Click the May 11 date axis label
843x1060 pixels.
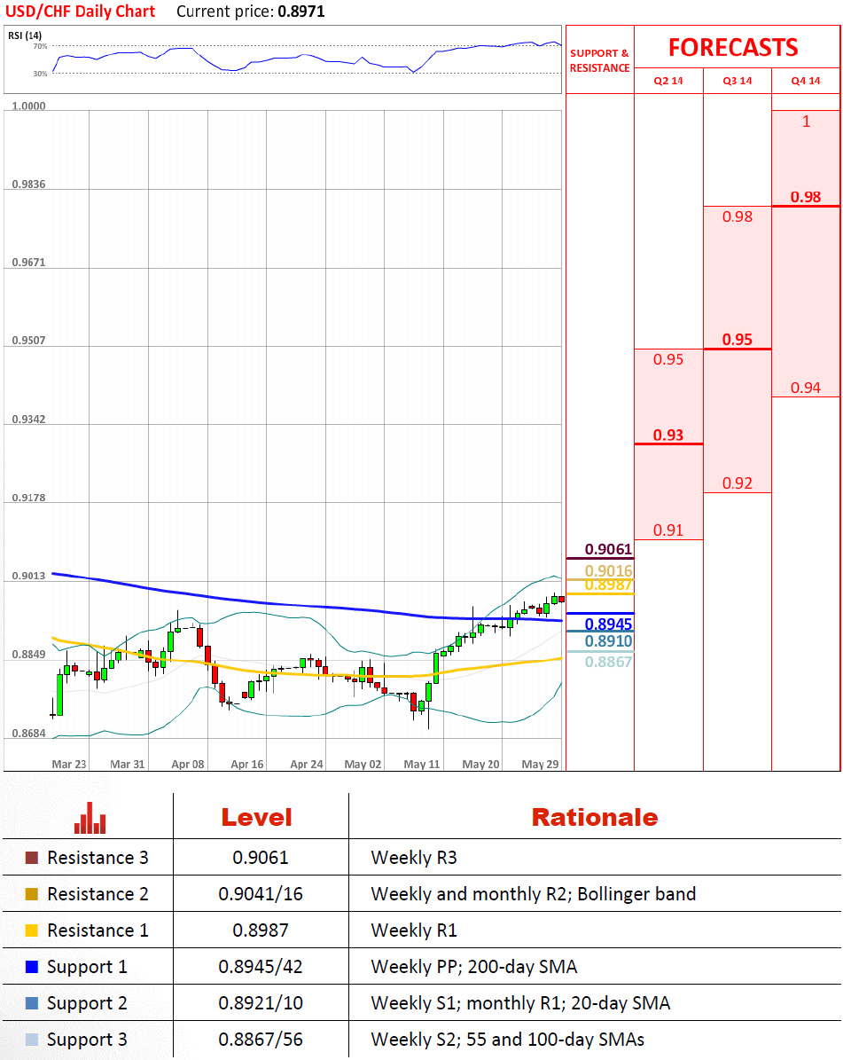pos(422,764)
